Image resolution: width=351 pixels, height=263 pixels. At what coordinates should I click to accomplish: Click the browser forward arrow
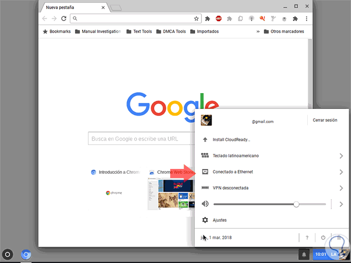[54, 19]
